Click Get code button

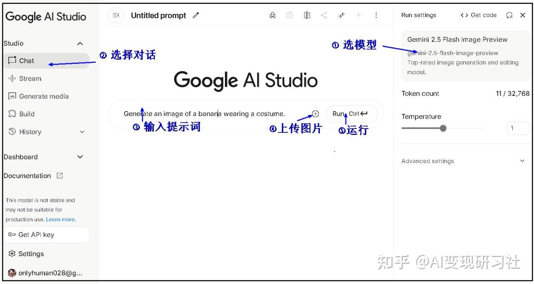[x=479, y=15]
